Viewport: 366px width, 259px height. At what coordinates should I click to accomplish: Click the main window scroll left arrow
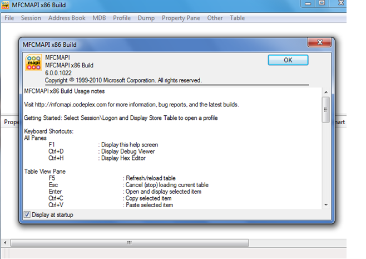[5, 243]
